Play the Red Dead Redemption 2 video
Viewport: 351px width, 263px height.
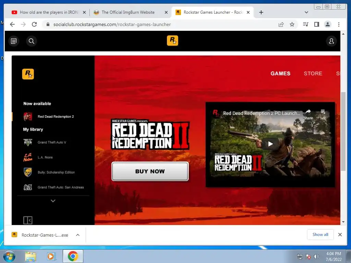coord(270,144)
